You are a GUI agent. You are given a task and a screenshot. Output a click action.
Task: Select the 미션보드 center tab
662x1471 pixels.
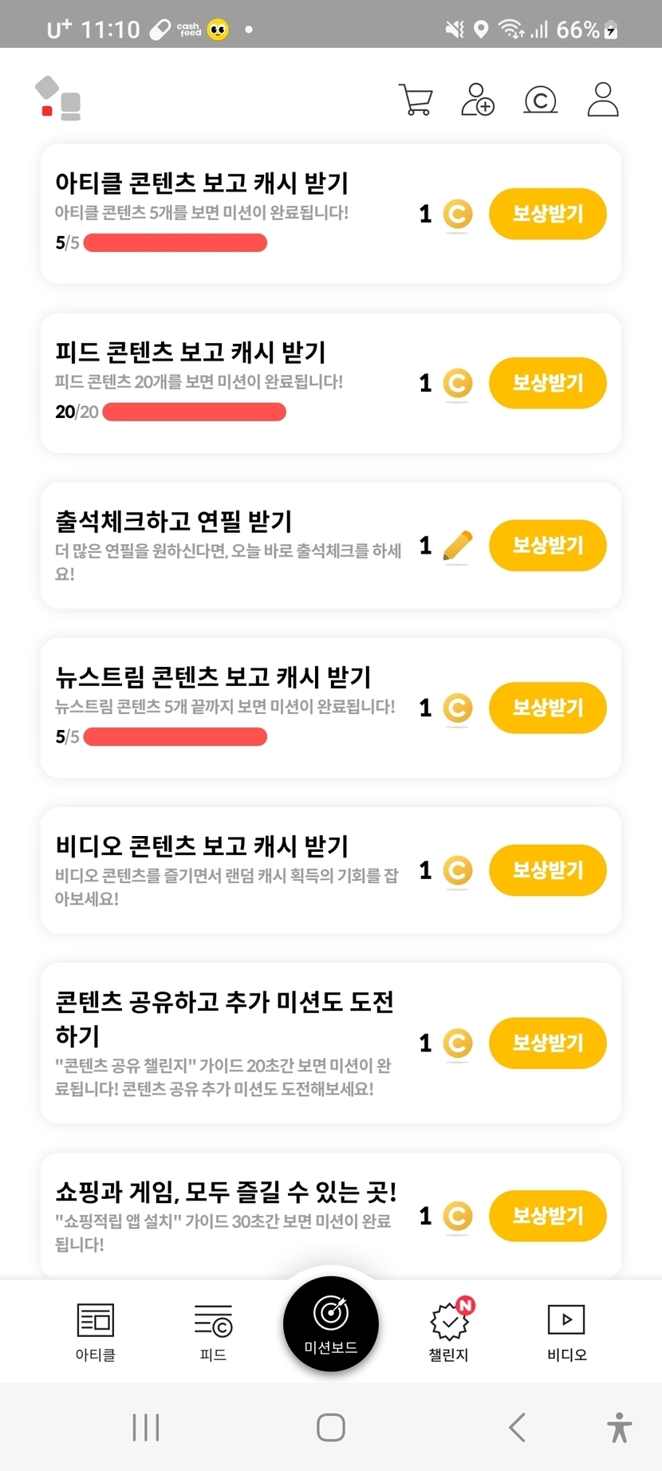click(331, 1323)
